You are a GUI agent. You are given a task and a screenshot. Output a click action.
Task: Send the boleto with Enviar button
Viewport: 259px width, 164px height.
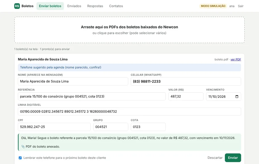pyautogui.click(x=233, y=158)
